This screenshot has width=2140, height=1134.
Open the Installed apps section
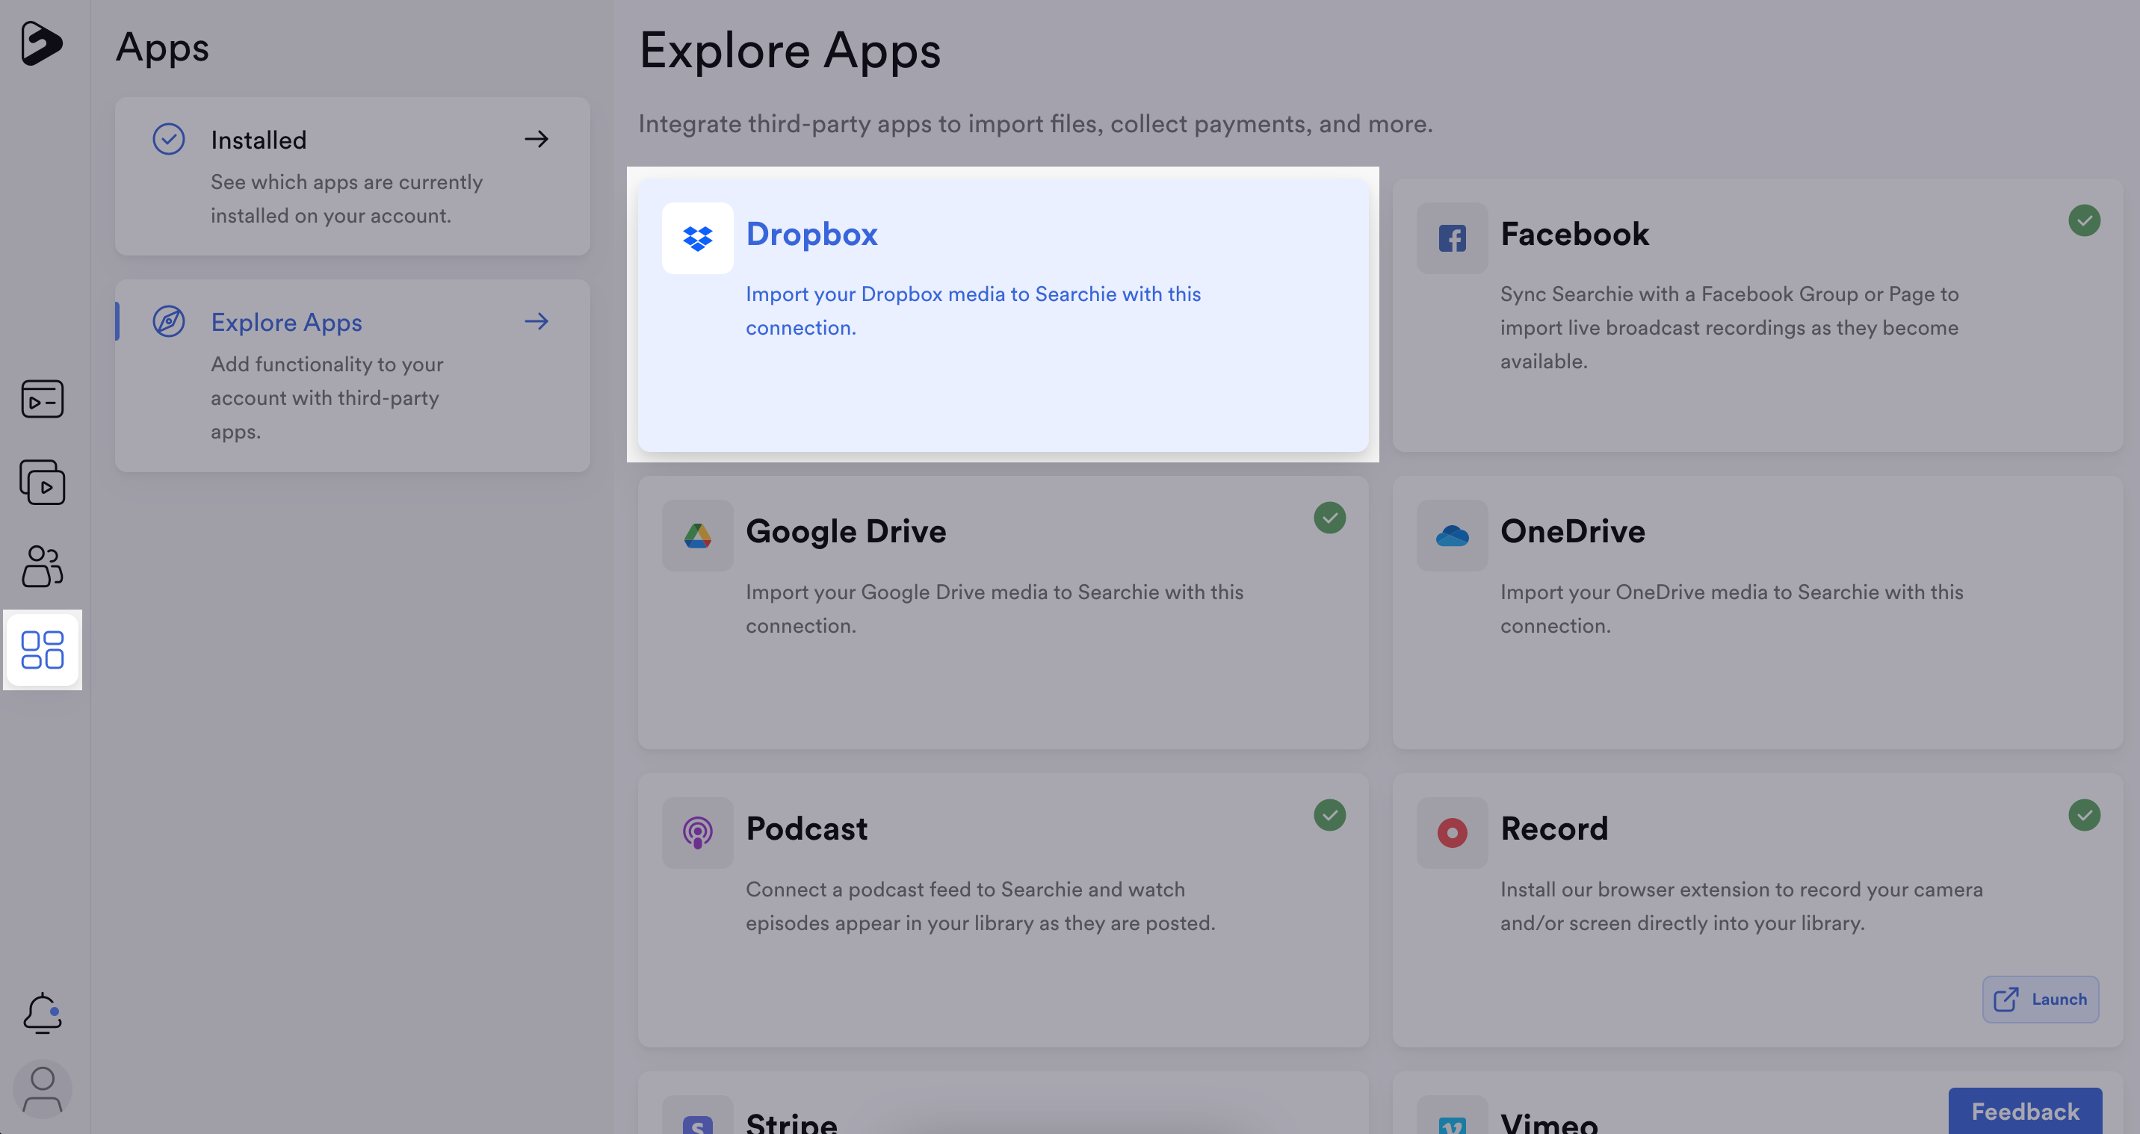(x=352, y=176)
